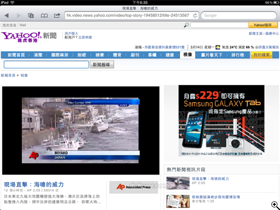This screenshot has width=280, height=210.
Task: Reload the page with the refresh icon
Action: coord(195,16)
